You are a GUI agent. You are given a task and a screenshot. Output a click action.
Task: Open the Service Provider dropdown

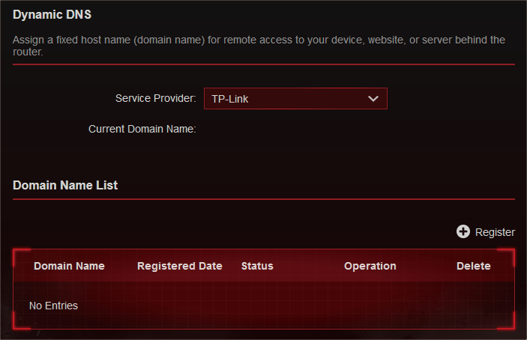pyautogui.click(x=295, y=99)
